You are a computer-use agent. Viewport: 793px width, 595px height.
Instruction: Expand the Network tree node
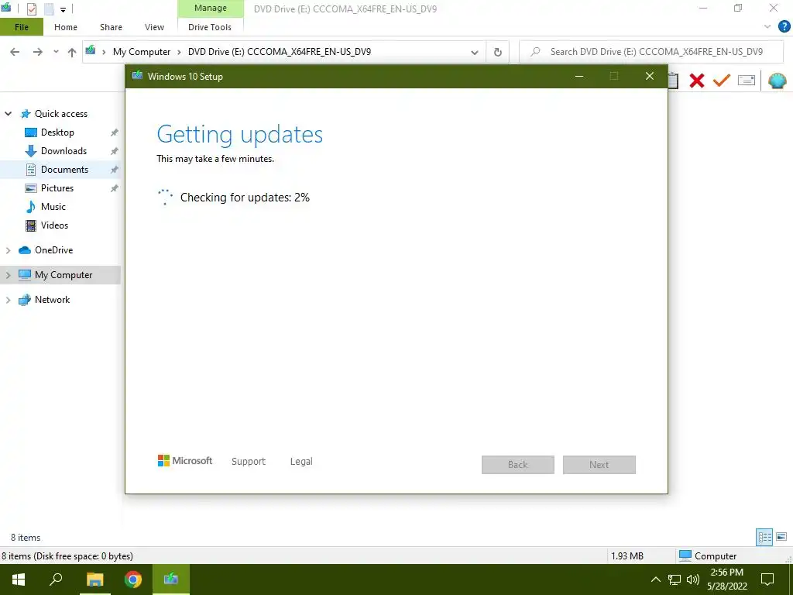click(8, 300)
